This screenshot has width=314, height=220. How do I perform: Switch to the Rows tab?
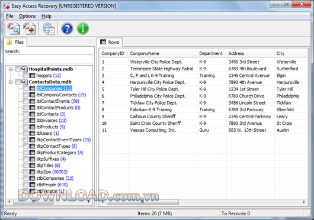pos(110,42)
